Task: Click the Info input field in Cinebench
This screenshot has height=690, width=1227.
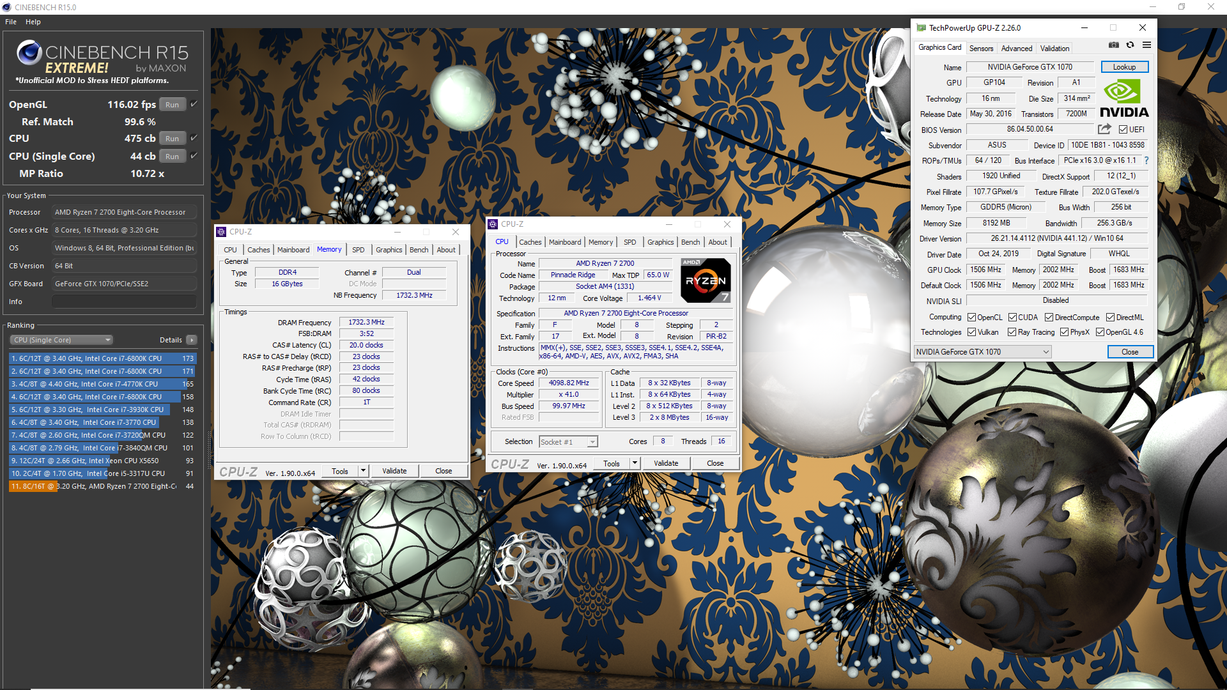Action: pyautogui.click(x=124, y=302)
